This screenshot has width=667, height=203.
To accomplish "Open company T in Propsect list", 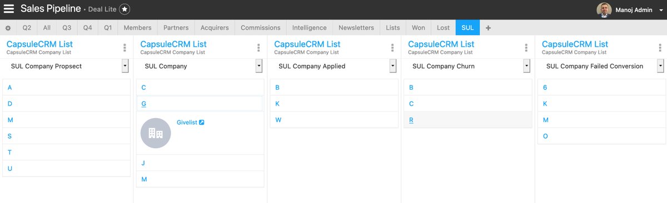I will pyautogui.click(x=66, y=153).
